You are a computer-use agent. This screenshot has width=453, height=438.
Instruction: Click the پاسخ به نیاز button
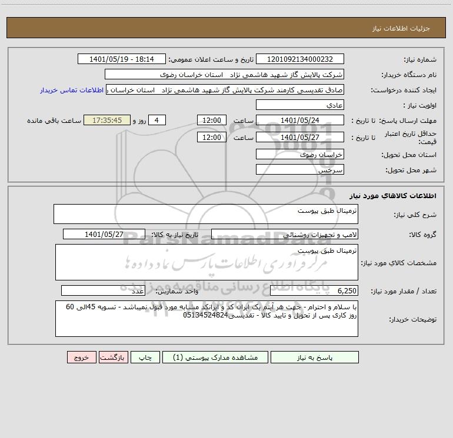click(315, 357)
